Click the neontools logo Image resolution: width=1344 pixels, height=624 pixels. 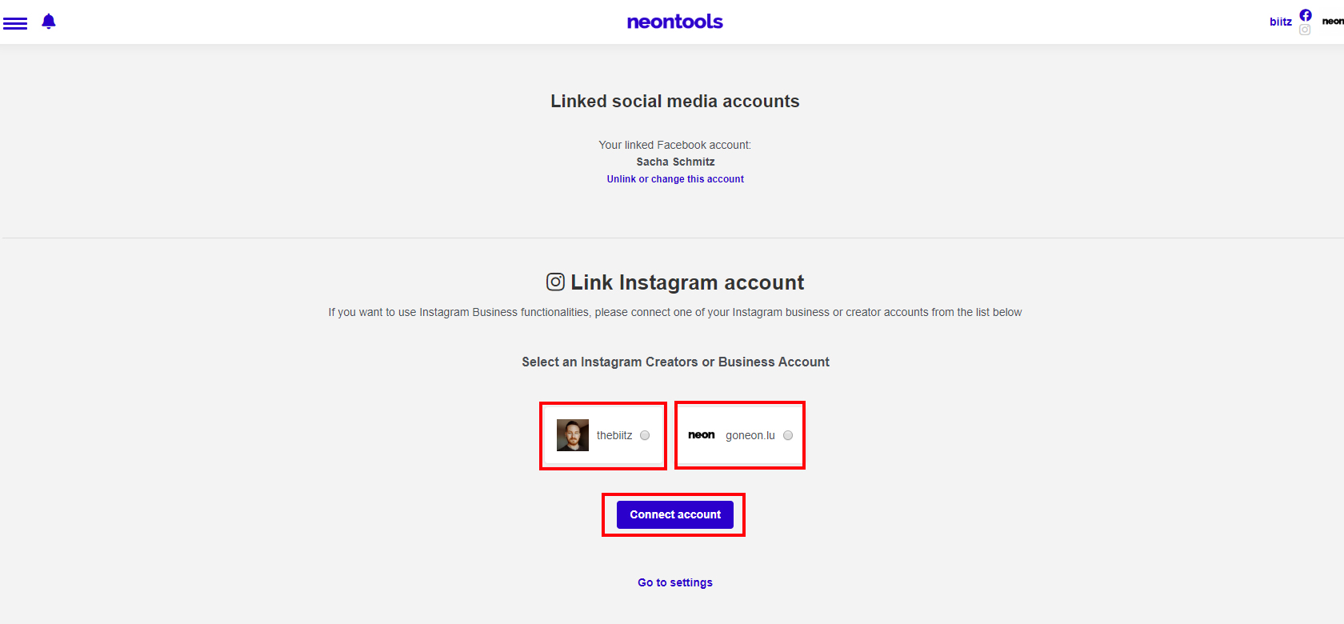click(674, 22)
